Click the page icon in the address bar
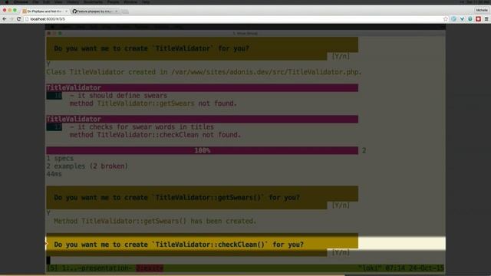 tap(27, 19)
